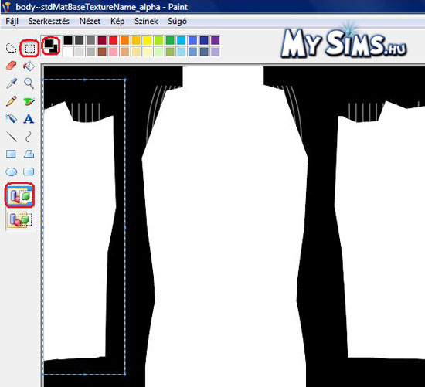Select the rectangular Select tool

click(x=29, y=48)
